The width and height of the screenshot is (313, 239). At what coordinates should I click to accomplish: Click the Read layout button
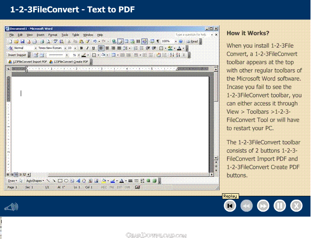point(192,41)
